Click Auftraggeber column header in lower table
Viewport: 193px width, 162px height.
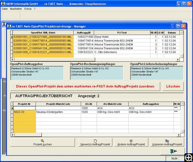click(151, 104)
